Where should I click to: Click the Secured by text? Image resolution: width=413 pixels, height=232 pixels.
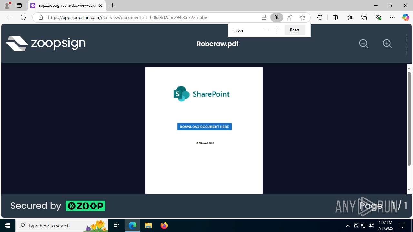pyautogui.click(x=35, y=206)
